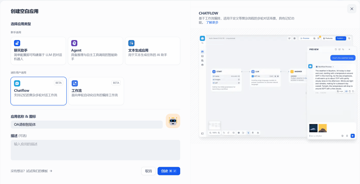Viewport: 360px width, 184px height.
Task: Switch to Preview in the workflow toolbar
Action: [305, 38]
